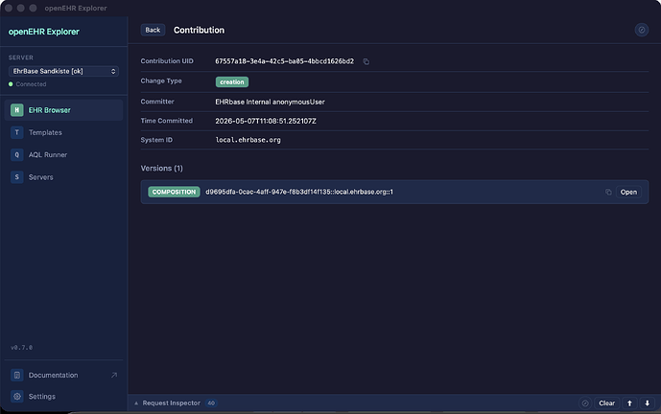Image resolution: width=661 pixels, height=414 pixels.
Task: Click the Back button
Action: click(x=153, y=30)
